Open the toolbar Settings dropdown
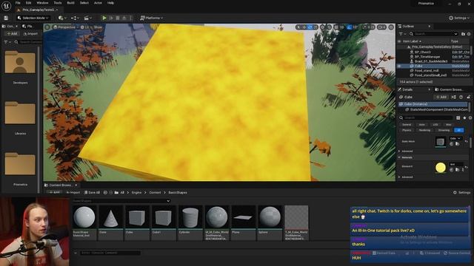 coord(459,18)
